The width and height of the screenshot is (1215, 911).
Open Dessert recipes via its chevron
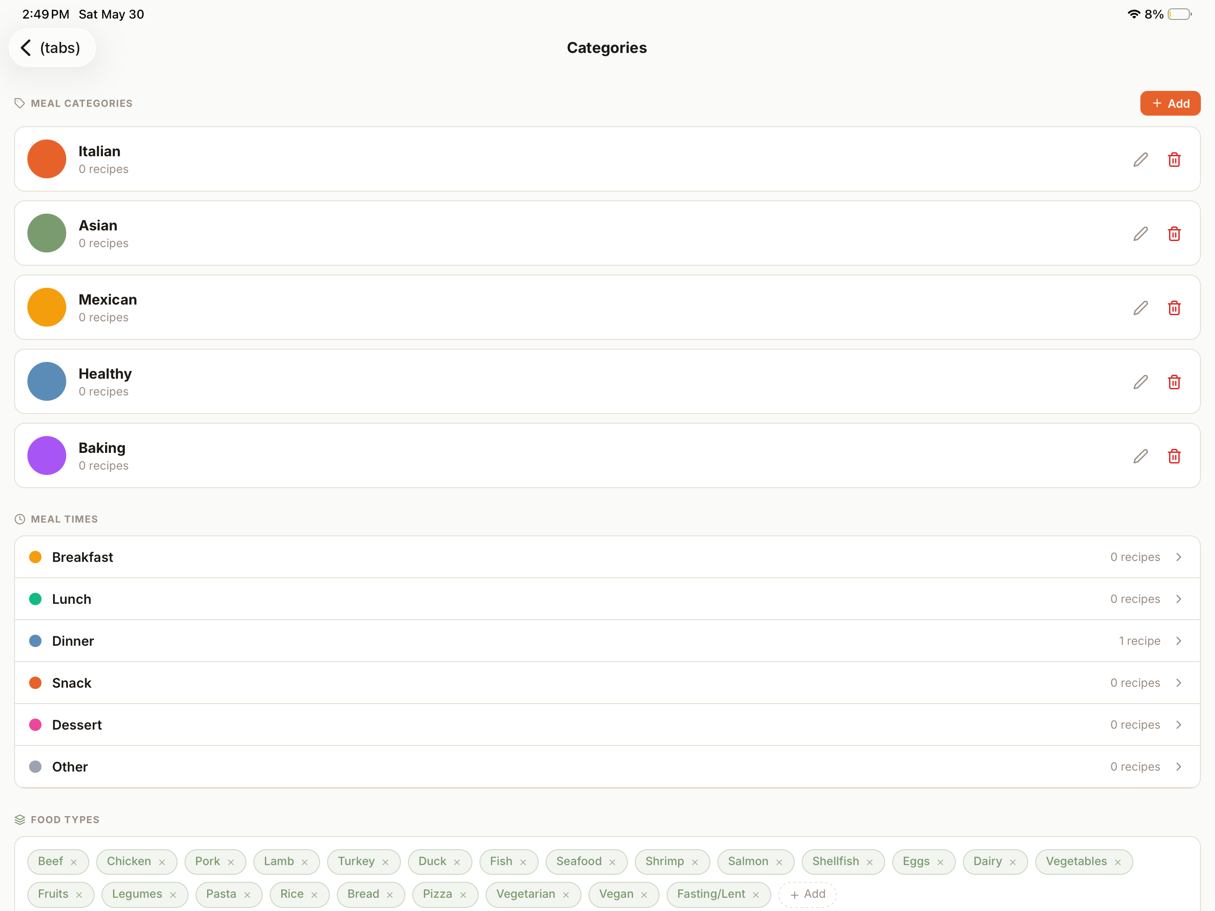[x=1179, y=724]
